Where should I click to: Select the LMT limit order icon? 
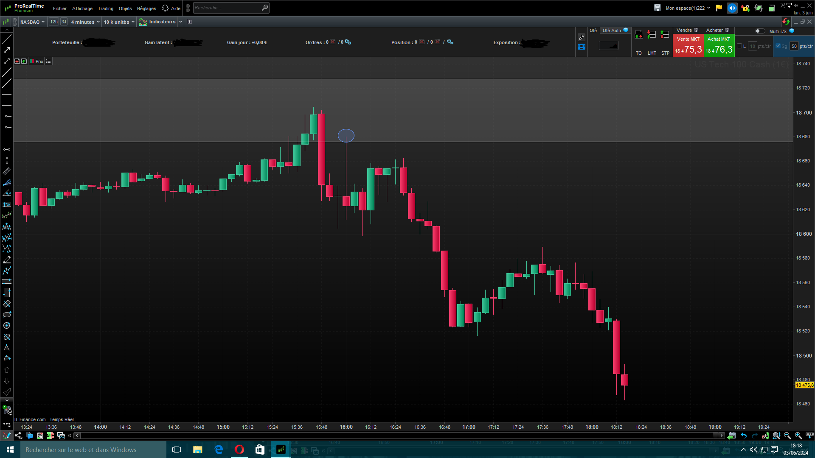(652, 35)
